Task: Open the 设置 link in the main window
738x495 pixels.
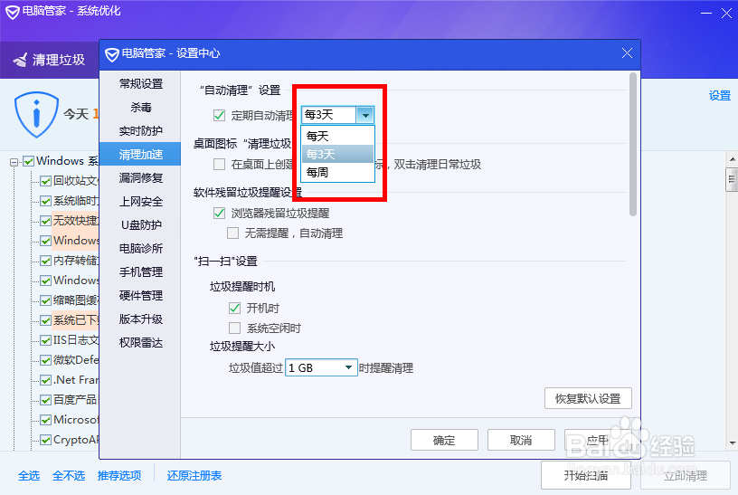Action: (720, 96)
